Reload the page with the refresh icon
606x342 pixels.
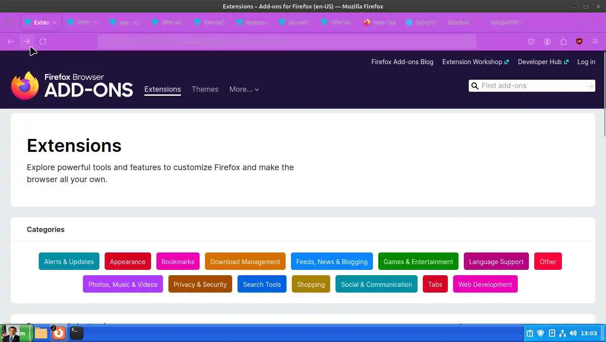coord(43,41)
